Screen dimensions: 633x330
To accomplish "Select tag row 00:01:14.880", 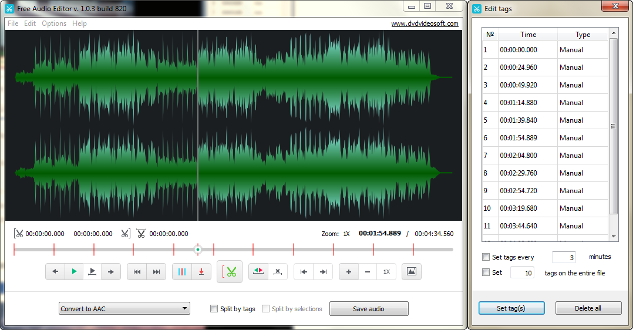I will click(x=545, y=103).
